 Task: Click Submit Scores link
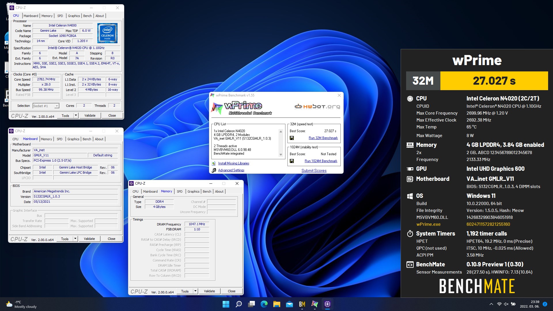314,170
